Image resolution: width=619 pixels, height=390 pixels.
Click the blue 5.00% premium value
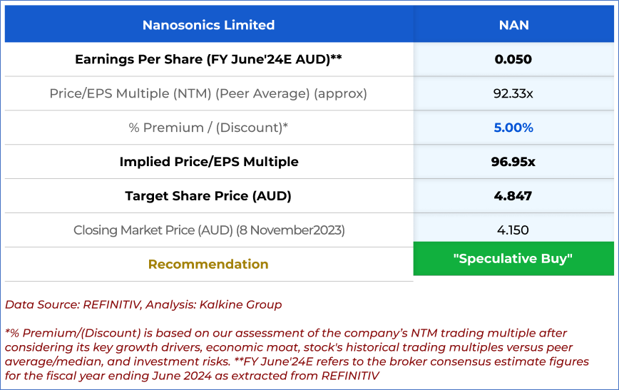click(x=513, y=128)
